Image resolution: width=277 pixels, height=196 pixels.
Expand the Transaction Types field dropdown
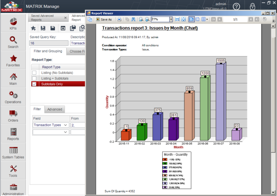point(65,125)
